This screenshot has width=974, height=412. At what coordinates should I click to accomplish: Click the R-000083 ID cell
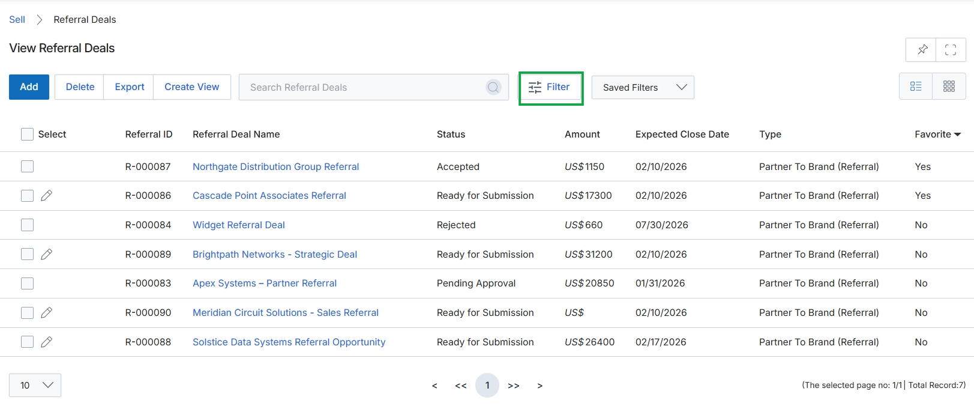148,283
